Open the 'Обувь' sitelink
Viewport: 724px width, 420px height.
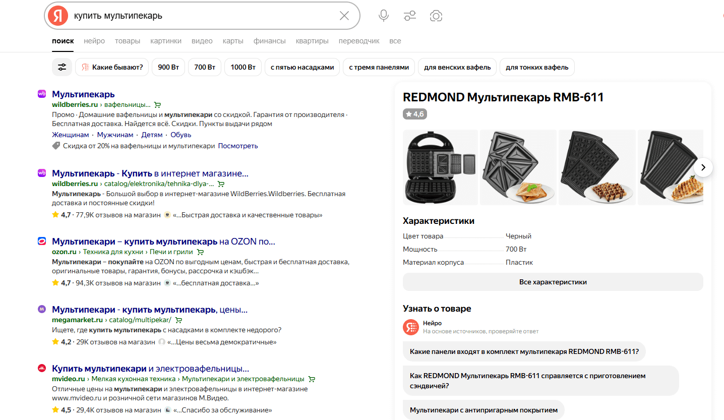(x=181, y=135)
